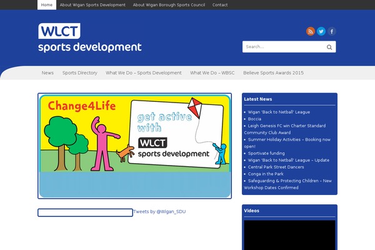The image size is (375, 250).
Task: Open Tweets by @Wigan_SDU link
Action: pyautogui.click(x=159, y=212)
